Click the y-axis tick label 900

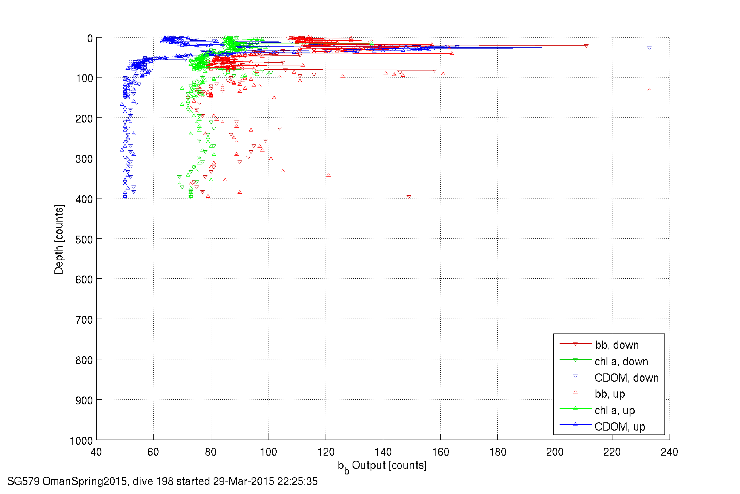click(x=84, y=400)
